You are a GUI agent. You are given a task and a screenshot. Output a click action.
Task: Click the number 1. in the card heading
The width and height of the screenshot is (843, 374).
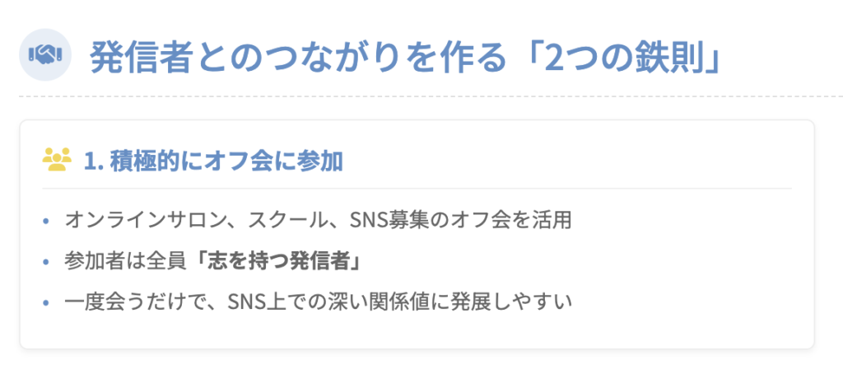point(94,161)
